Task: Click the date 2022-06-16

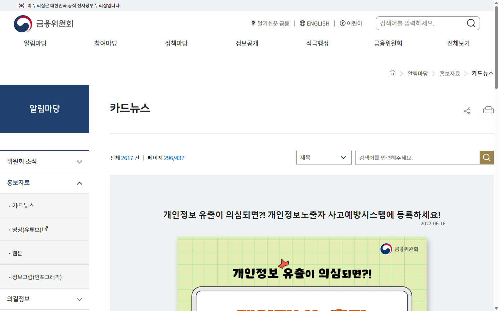Action: coord(433,224)
